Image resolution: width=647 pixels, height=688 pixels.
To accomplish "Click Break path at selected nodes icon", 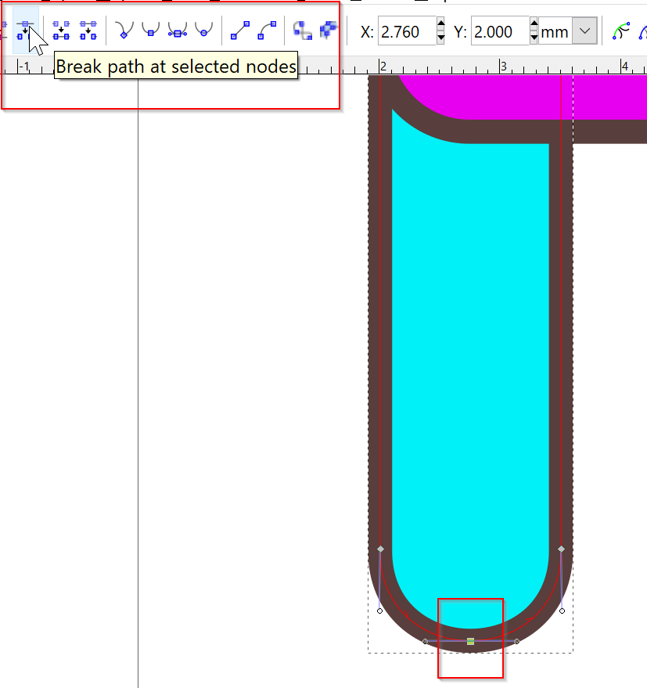I will [25, 31].
